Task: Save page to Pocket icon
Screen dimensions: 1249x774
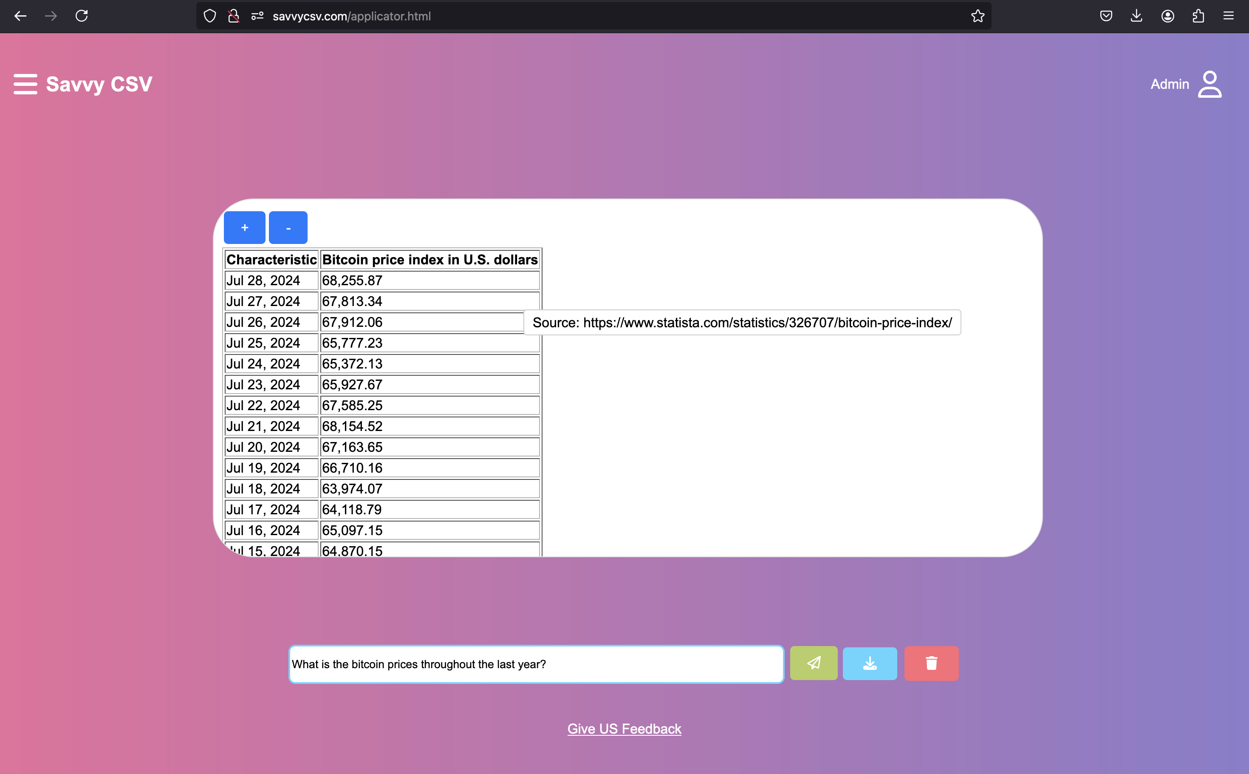Action: click(x=1106, y=16)
